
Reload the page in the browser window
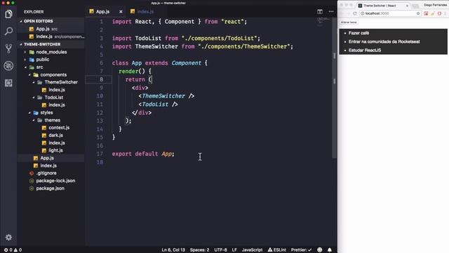click(x=355, y=13)
